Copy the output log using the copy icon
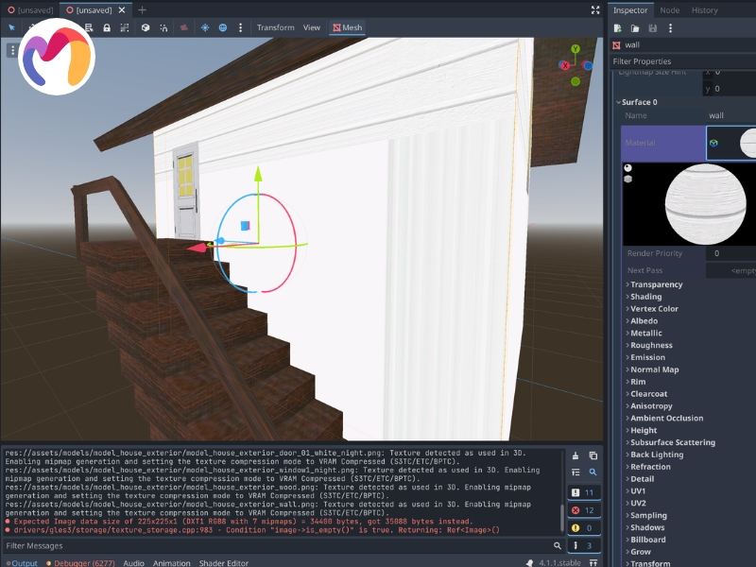Screen dimensions: 756x567 tap(593, 455)
